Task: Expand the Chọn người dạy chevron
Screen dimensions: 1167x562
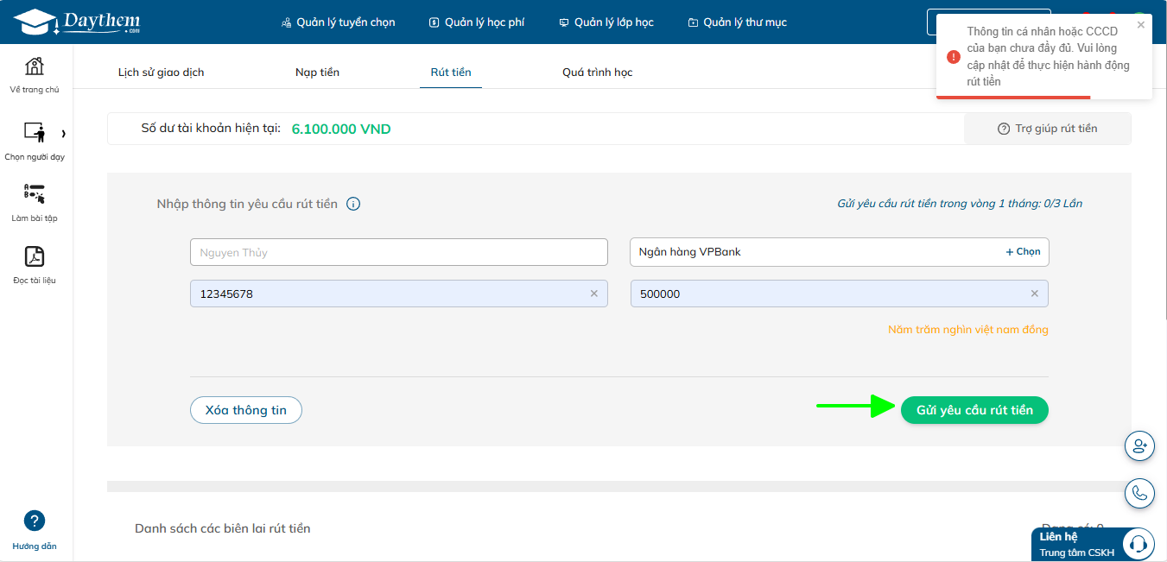Action: pos(64,133)
